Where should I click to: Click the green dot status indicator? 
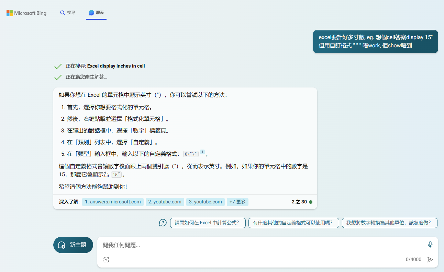311,202
